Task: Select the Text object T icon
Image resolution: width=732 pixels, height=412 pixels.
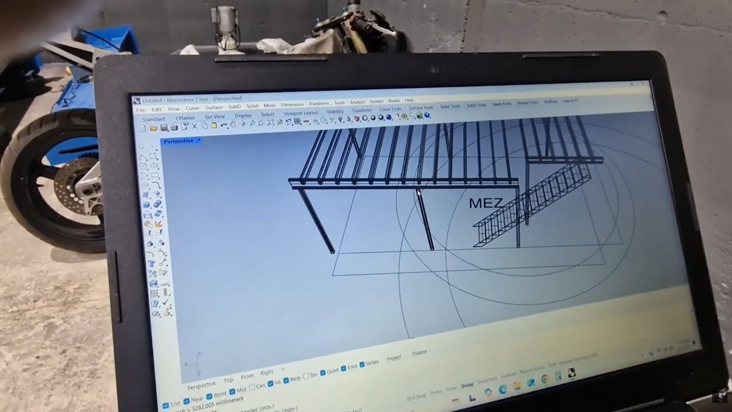Action: pos(151,262)
